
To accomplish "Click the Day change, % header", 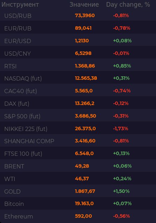I will pos(128,5).
